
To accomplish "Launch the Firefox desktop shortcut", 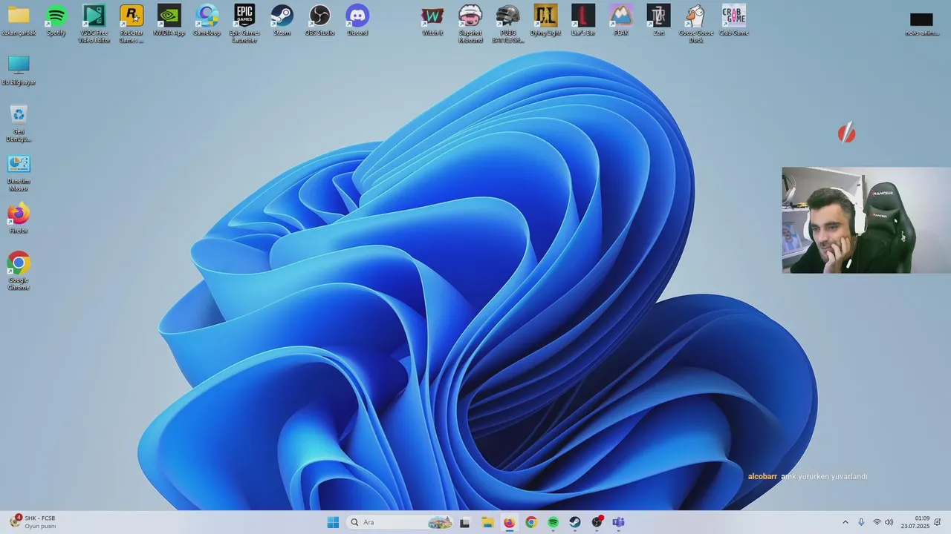I will [x=19, y=219].
